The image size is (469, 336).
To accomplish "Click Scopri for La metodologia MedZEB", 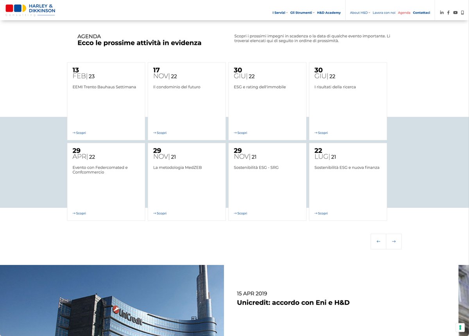I will pyautogui.click(x=160, y=213).
